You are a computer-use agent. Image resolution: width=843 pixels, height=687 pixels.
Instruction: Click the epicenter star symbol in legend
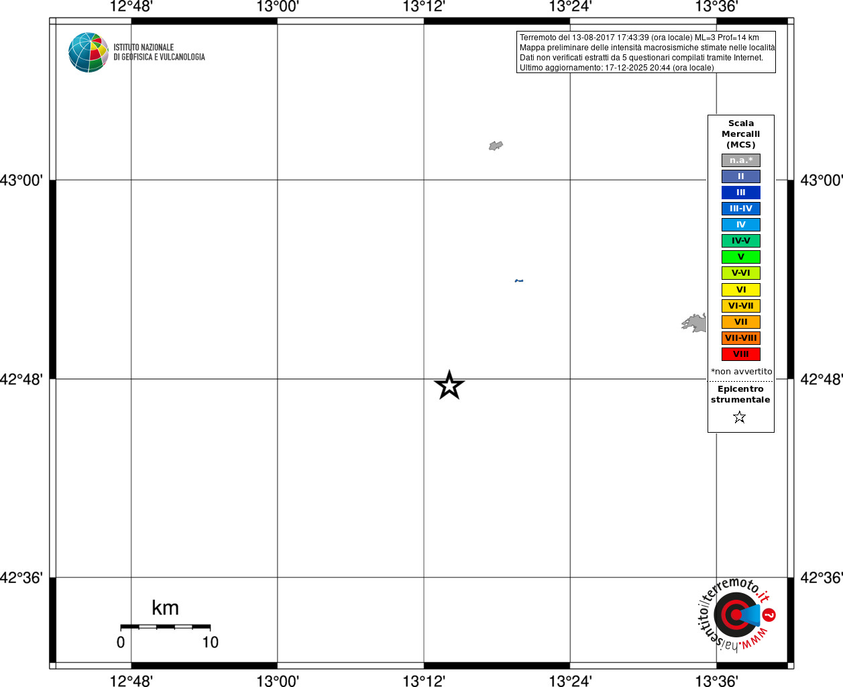tap(740, 417)
